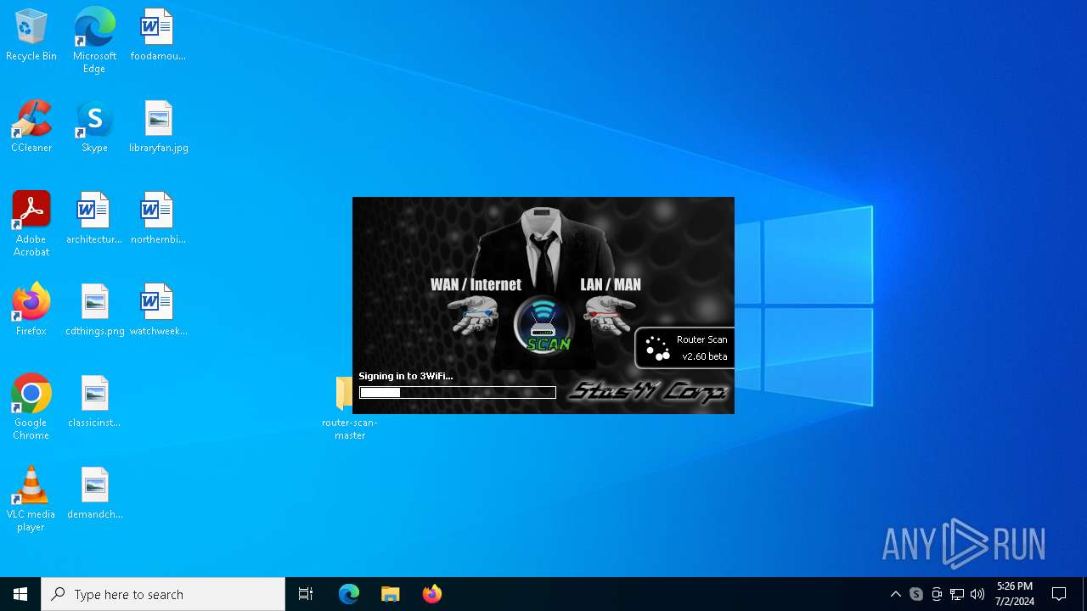Select the northernbi... Word document
This screenshot has height=611, width=1087.
(158, 218)
